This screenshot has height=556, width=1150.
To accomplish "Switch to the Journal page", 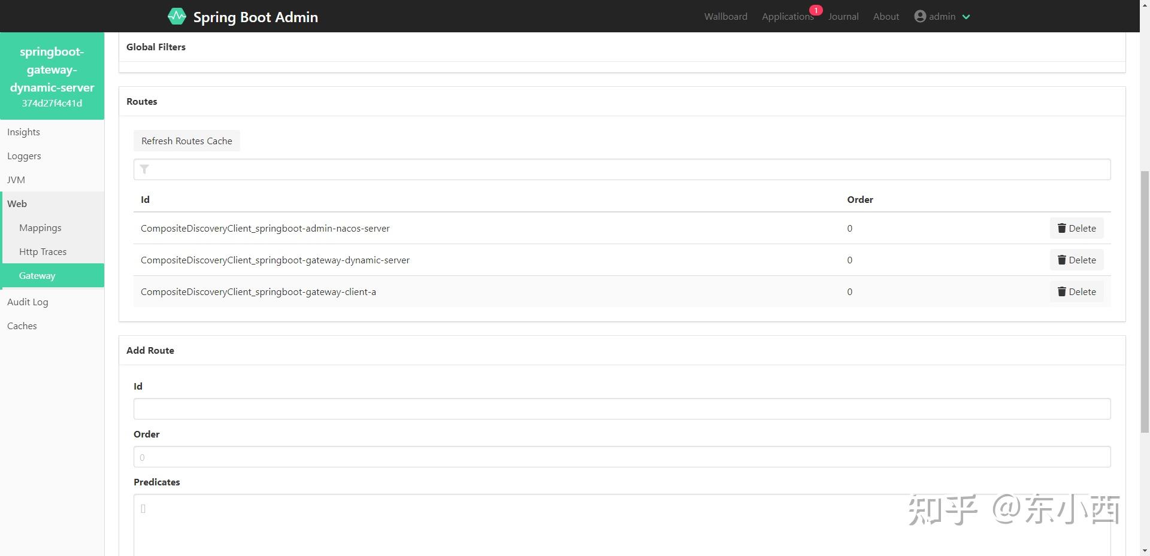I will [x=843, y=16].
